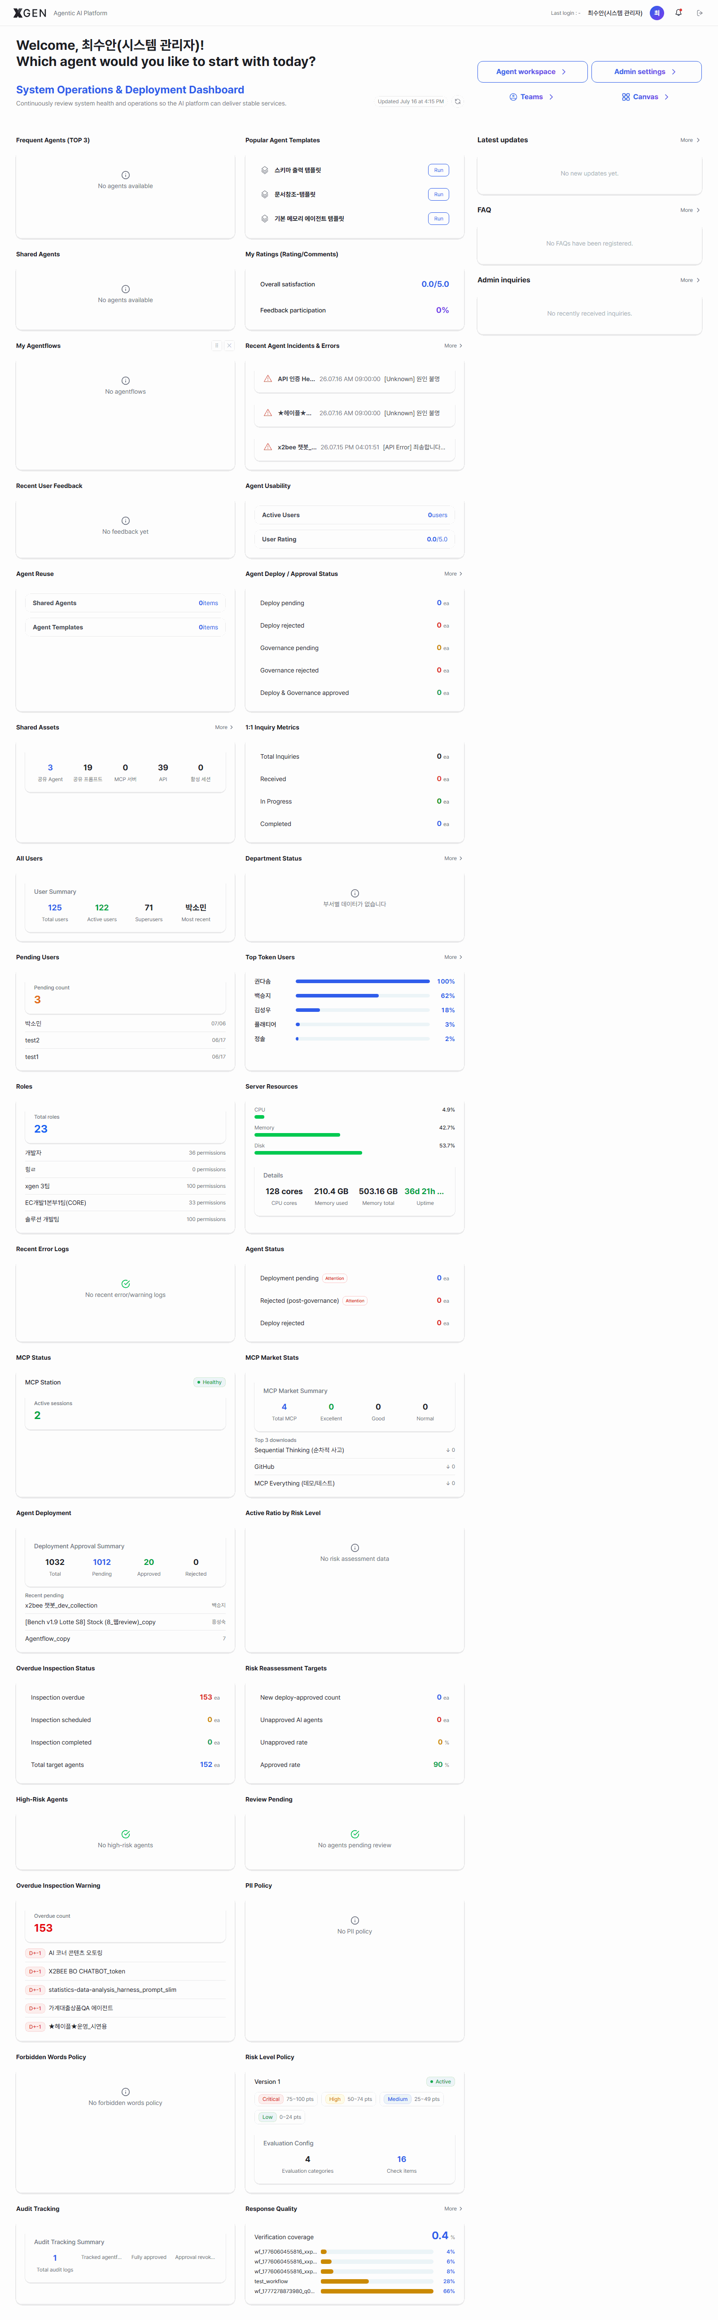Image resolution: width=718 pixels, height=2320 pixels.
Task: Click the Memory usage bar
Action: (355, 1135)
